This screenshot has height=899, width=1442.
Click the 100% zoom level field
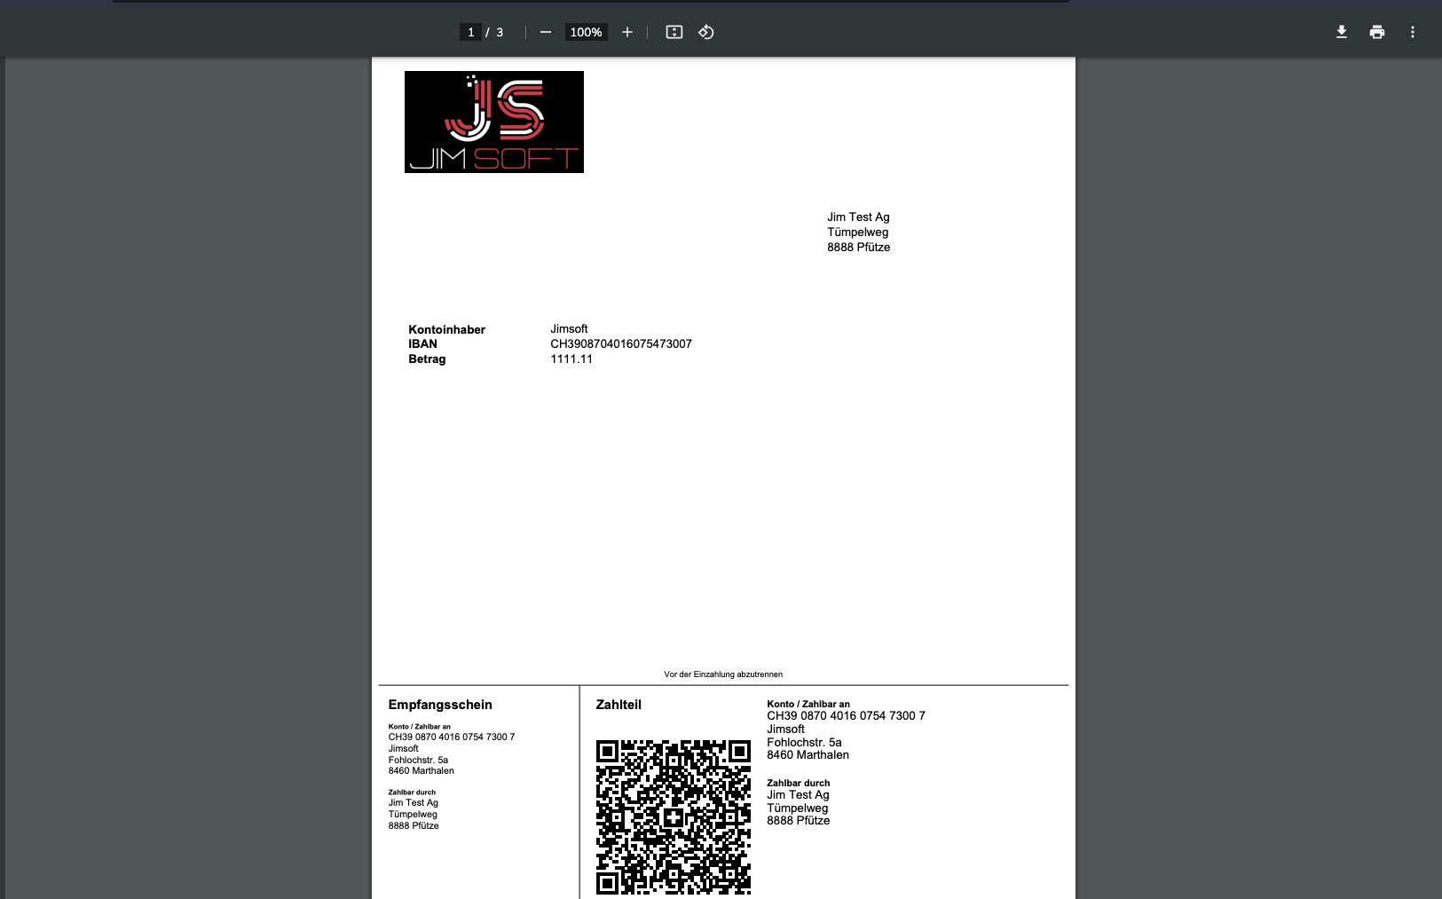click(x=586, y=32)
